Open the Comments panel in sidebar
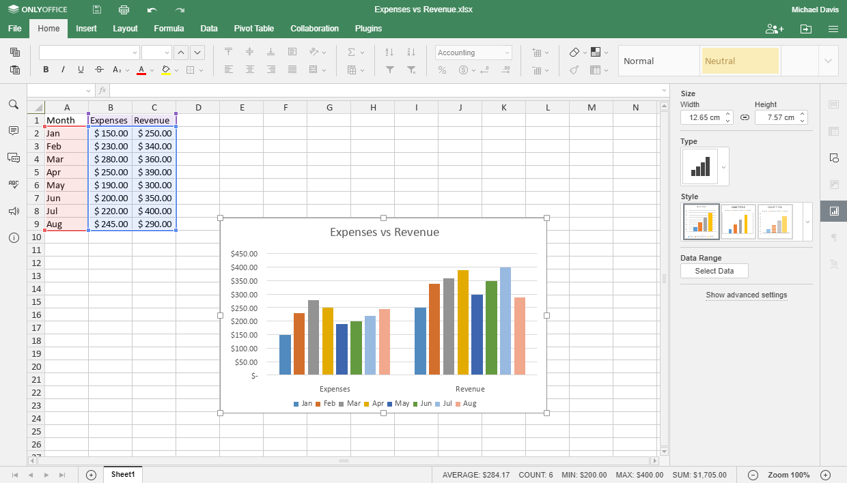The height and width of the screenshot is (483, 847). tap(14, 130)
